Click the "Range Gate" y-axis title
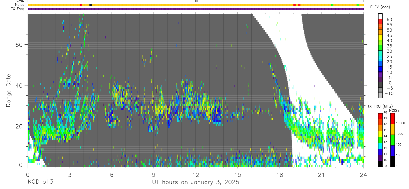 9,90
